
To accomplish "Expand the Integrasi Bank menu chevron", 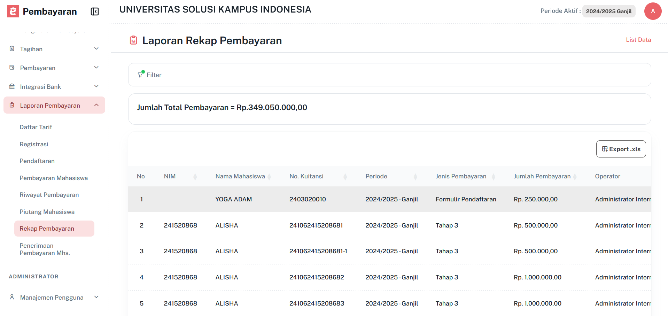I will 96,86.
